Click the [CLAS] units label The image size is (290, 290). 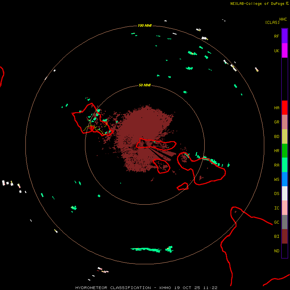pyautogui.click(x=272, y=23)
